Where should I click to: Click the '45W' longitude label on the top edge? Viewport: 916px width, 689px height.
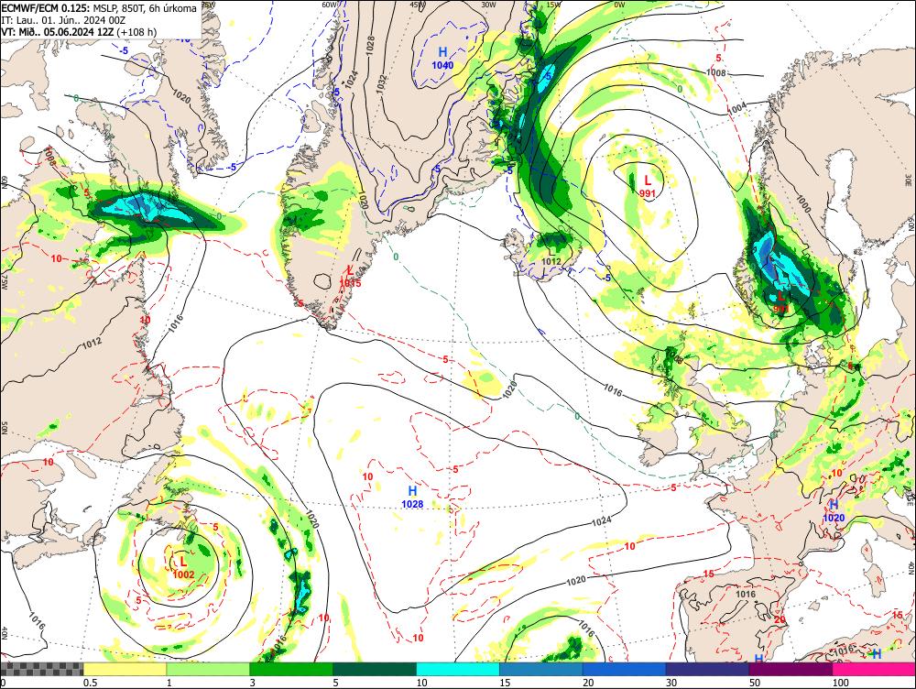(418, 4)
